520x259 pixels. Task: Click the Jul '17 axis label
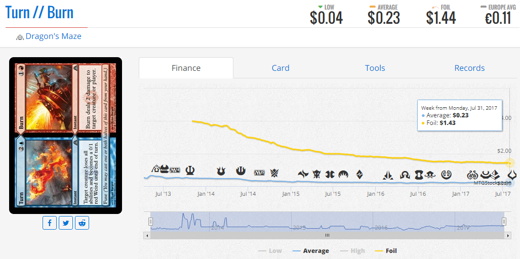point(503,193)
